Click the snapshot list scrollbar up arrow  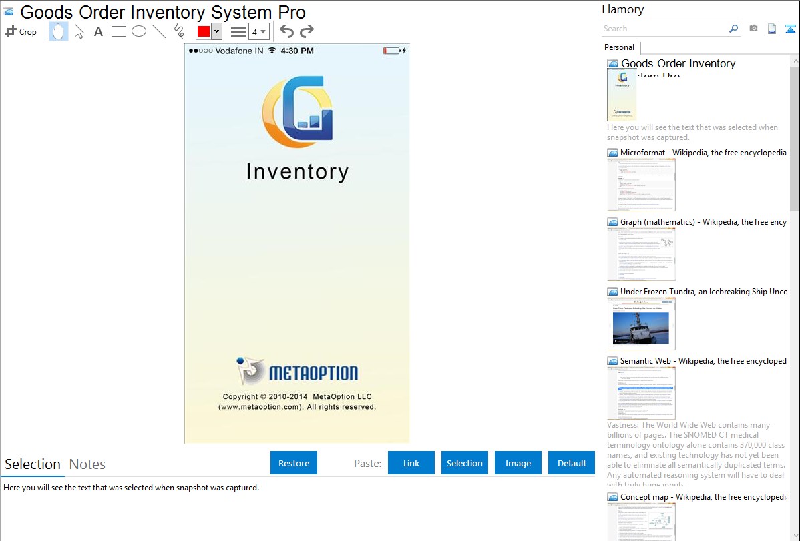795,61
